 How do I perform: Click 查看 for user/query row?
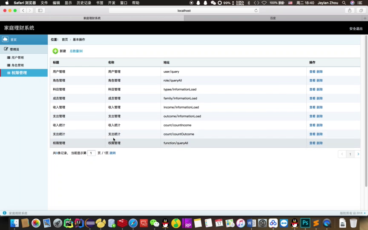coord(312,72)
